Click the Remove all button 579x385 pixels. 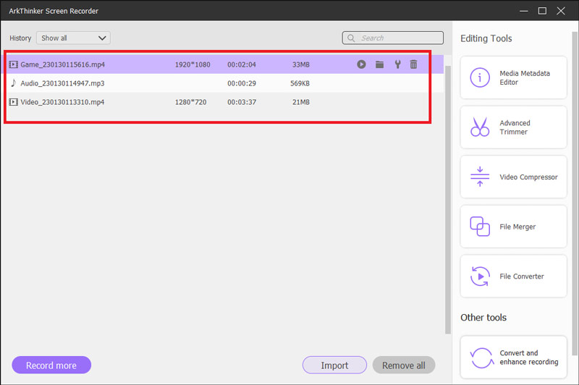[x=404, y=365]
